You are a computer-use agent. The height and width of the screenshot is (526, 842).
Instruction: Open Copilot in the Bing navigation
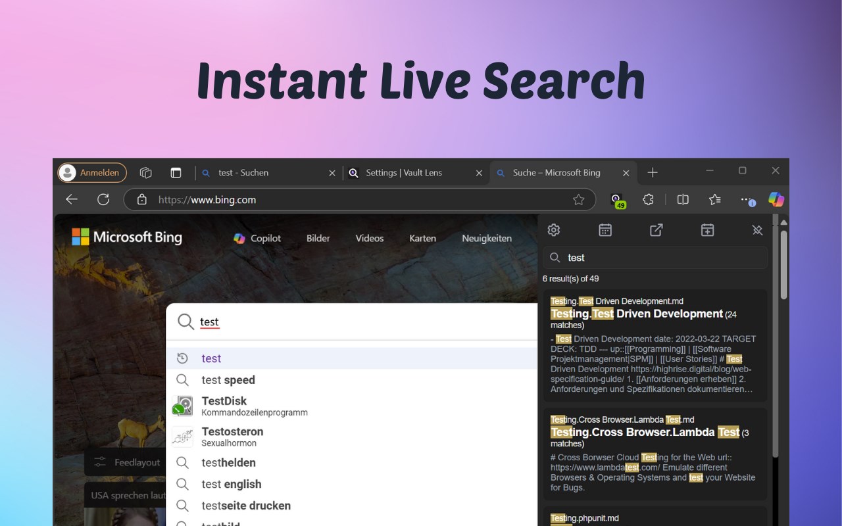[x=257, y=238]
